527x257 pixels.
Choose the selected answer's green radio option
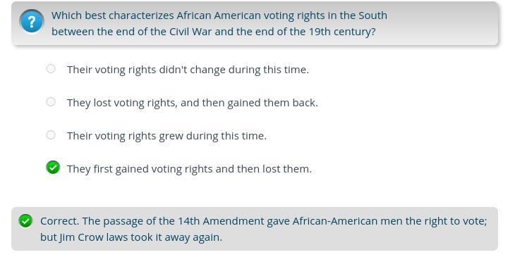coord(53,167)
